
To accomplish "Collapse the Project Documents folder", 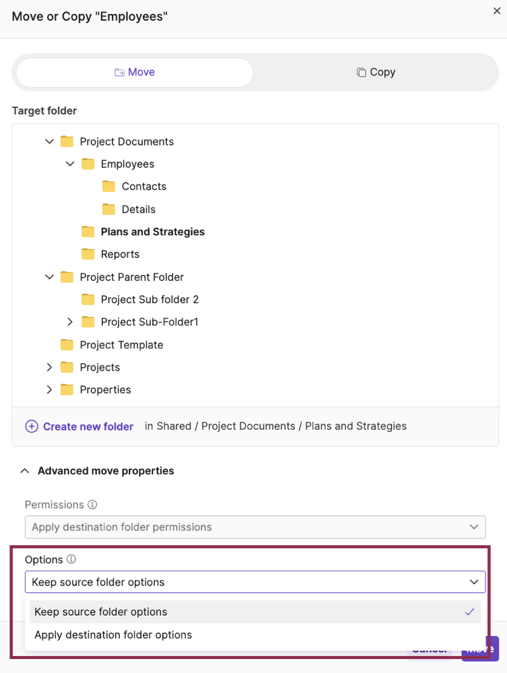I will tap(48, 141).
